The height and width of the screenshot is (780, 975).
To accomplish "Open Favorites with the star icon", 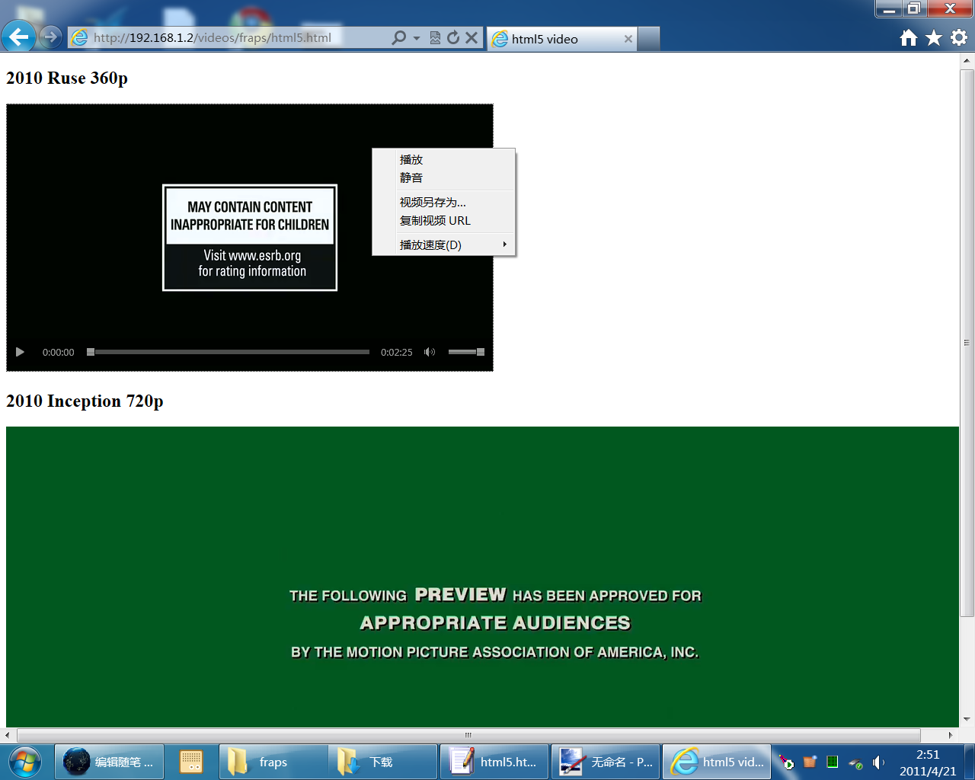I will click(x=934, y=38).
